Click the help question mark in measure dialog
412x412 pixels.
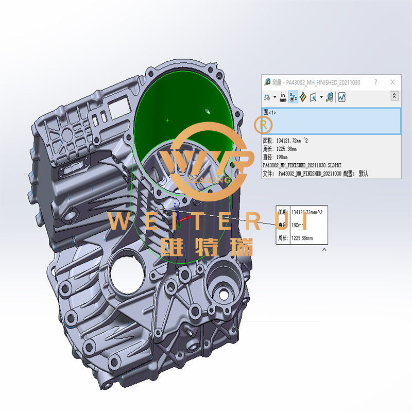[376, 82]
